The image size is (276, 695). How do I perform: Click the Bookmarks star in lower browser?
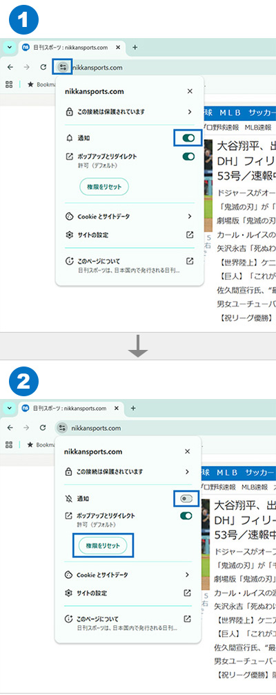[31, 445]
